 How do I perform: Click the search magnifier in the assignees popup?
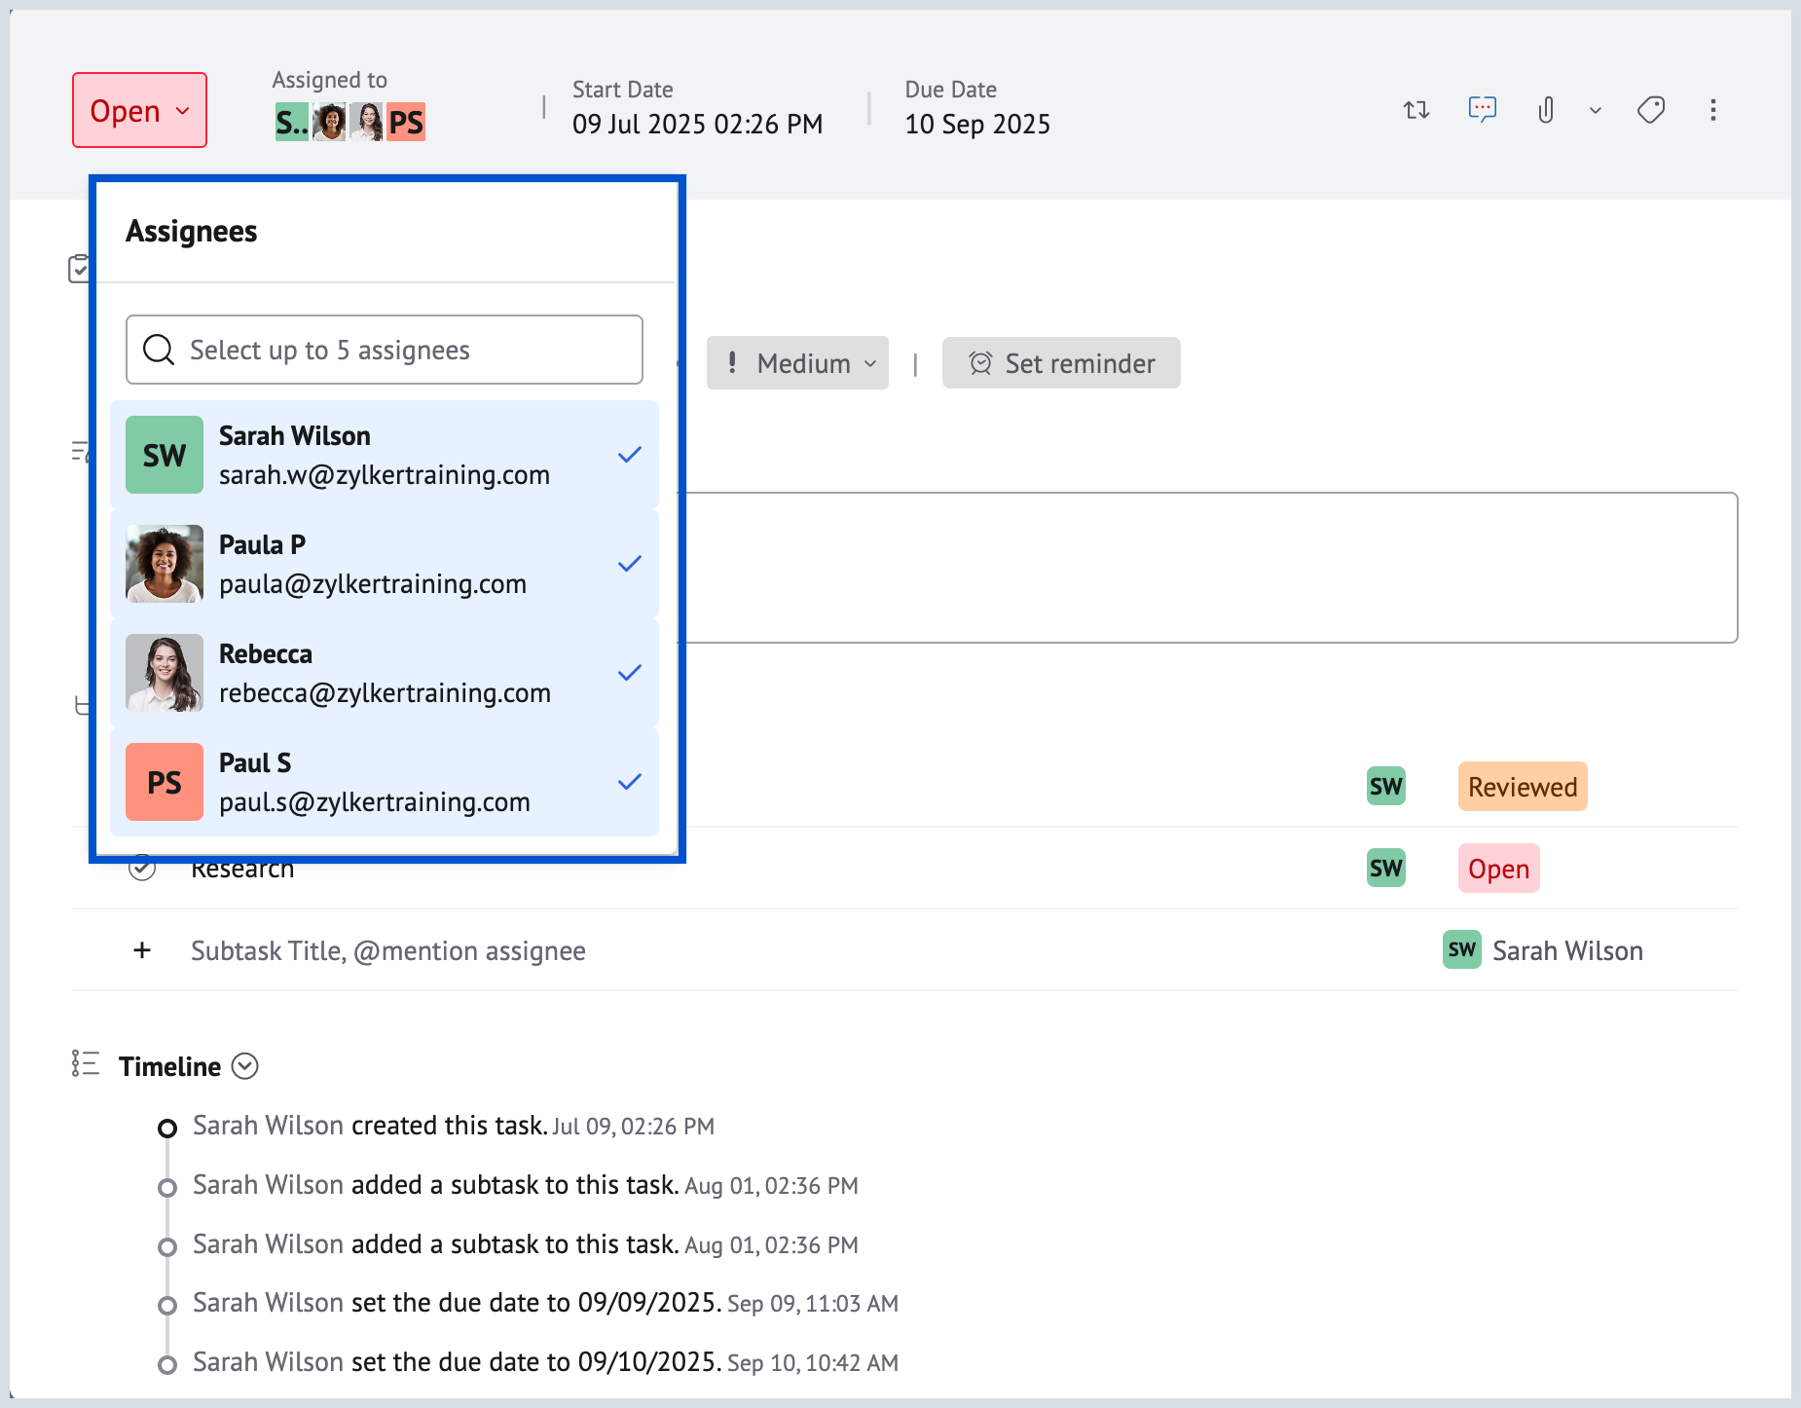click(x=158, y=350)
